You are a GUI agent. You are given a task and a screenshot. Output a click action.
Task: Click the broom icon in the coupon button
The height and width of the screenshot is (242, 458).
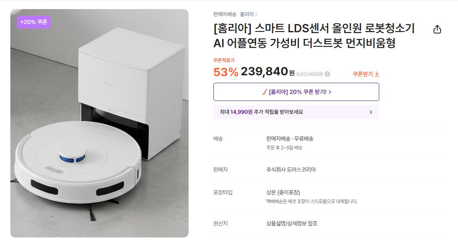[x=264, y=92]
